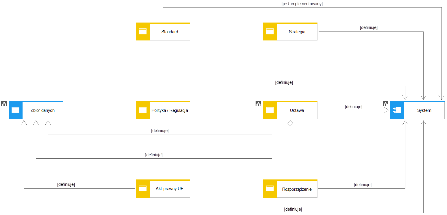The height and width of the screenshot is (215, 447).
Task: Click the yellow Polityka / Regulacja icon
Action: (143, 110)
